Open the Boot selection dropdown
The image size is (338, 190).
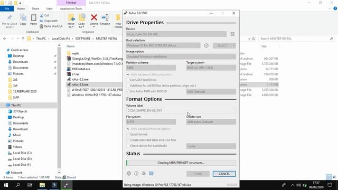(x=163, y=45)
